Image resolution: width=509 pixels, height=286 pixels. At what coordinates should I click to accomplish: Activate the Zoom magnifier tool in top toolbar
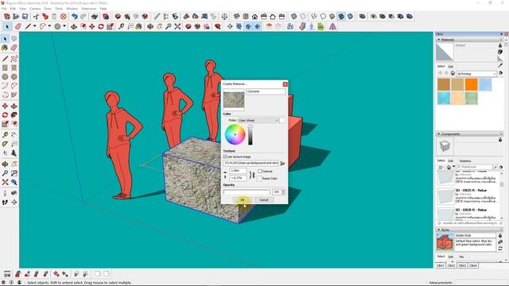tap(168, 26)
